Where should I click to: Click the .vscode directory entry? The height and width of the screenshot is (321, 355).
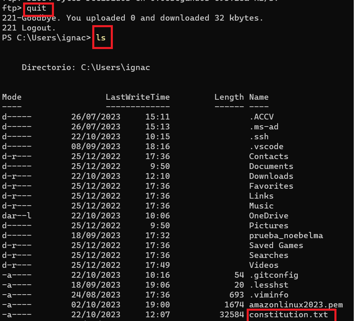(x=266, y=147)
